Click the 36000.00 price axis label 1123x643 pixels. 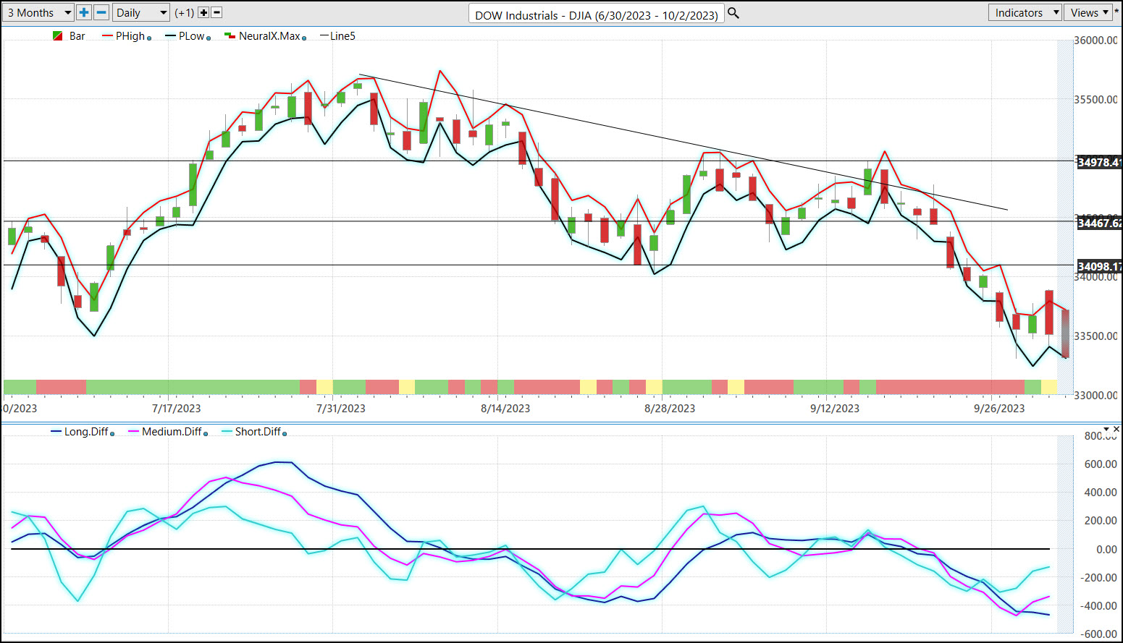pos(1096,41)
